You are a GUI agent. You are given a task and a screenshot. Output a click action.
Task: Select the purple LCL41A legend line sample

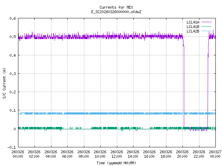[x=206, y=22]
